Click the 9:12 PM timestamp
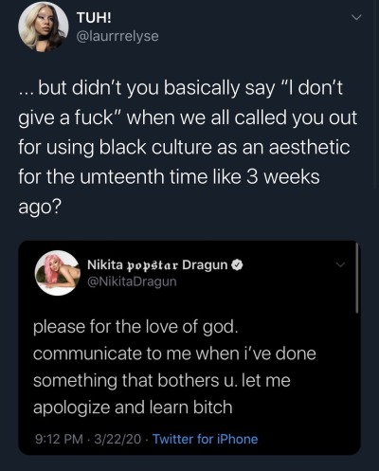 [59, 439]
